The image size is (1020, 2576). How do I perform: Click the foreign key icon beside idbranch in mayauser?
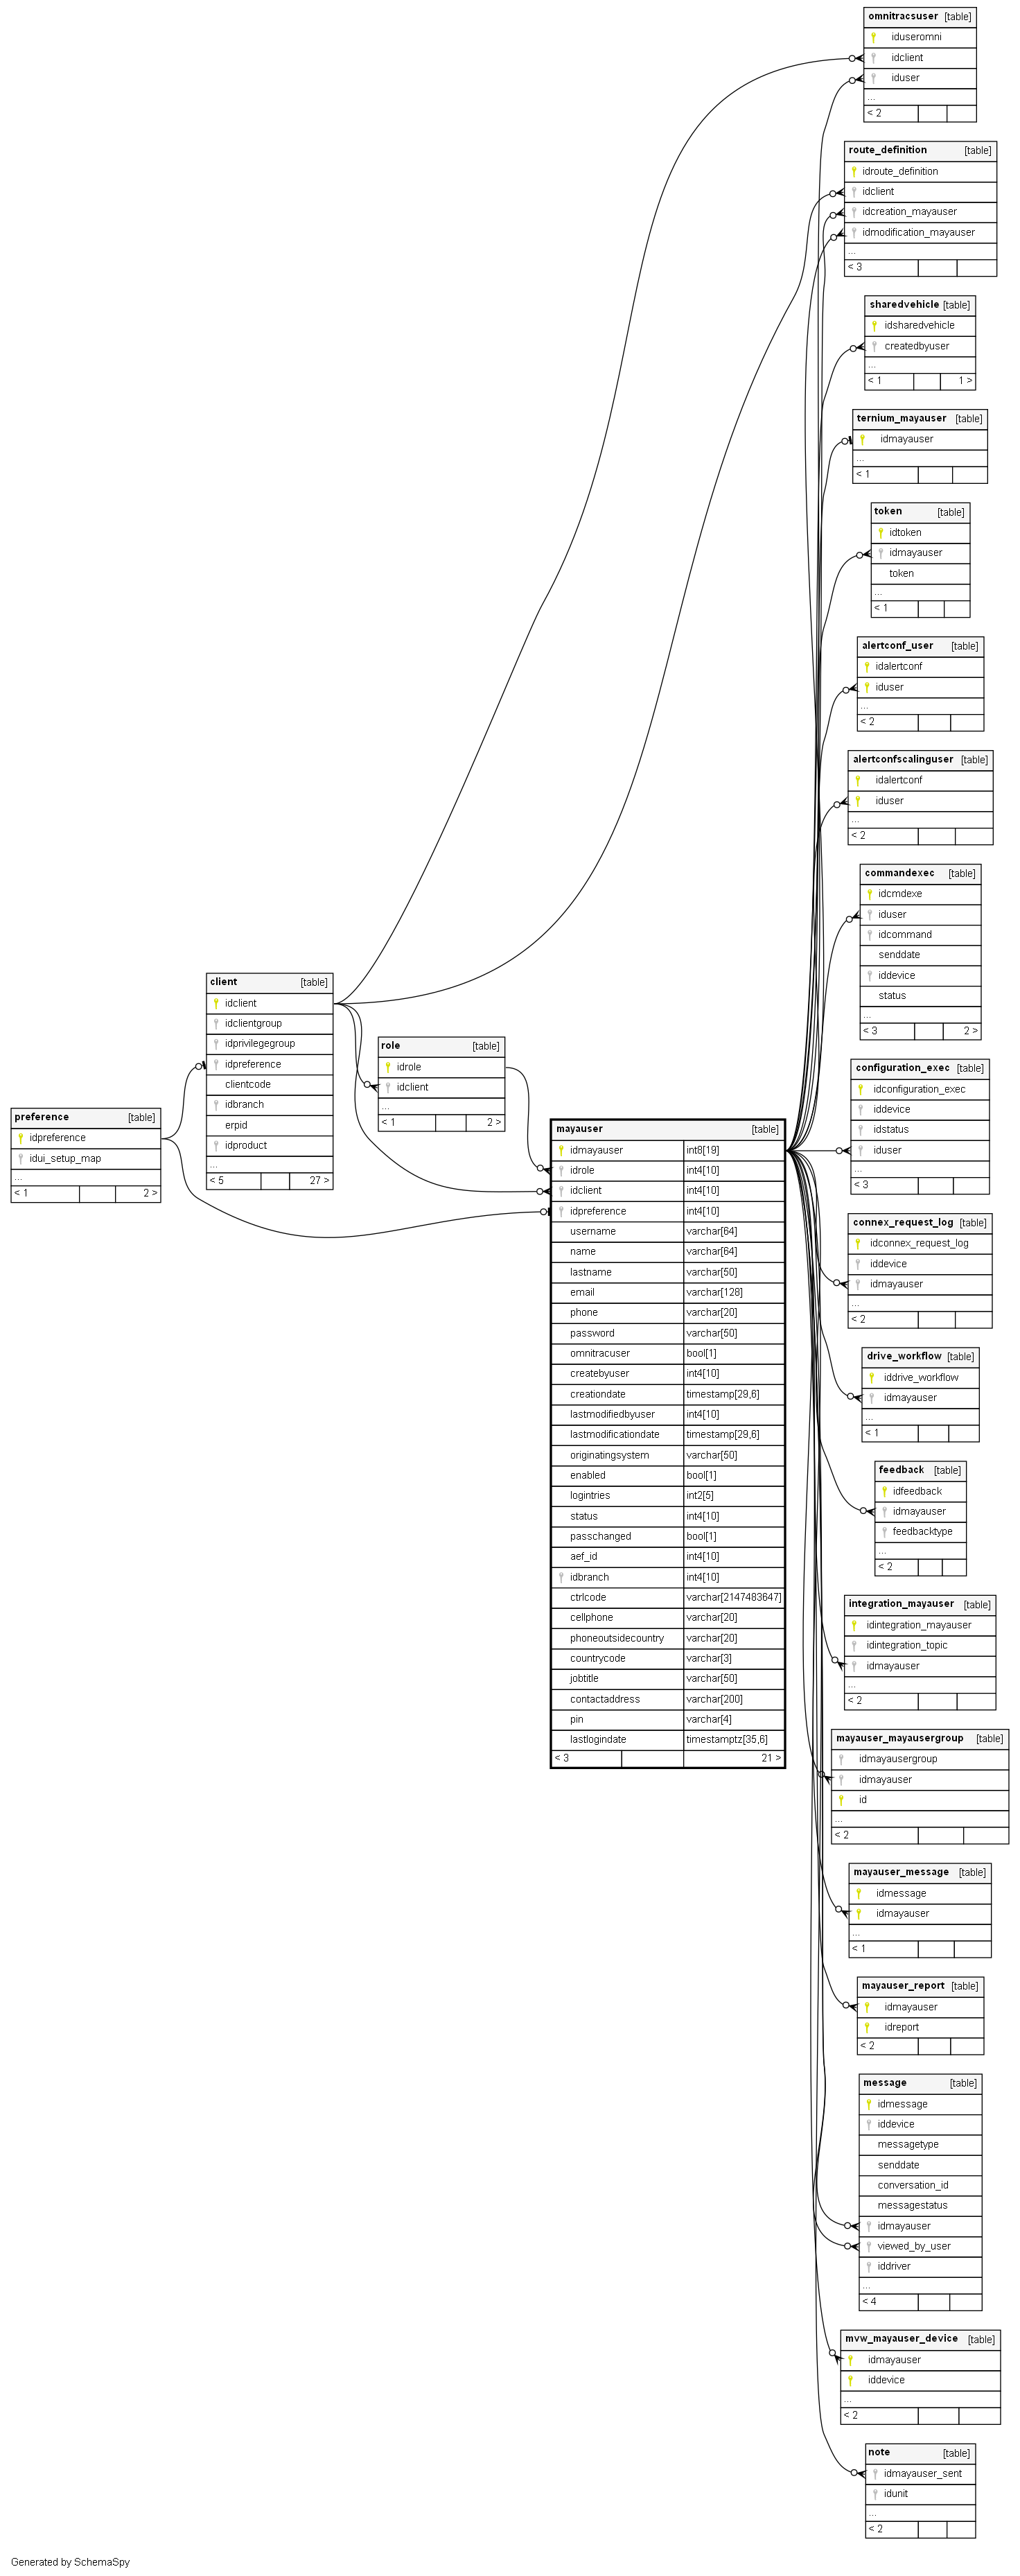click(x=561, y=1577)
